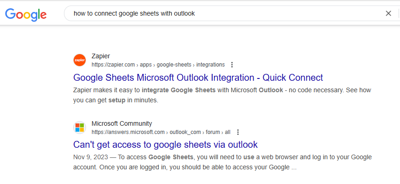This screenshot has width=400, height=184.
Task: Open the three-dot menu beside answers.microsoft.com URL
Action: [238, 132]
